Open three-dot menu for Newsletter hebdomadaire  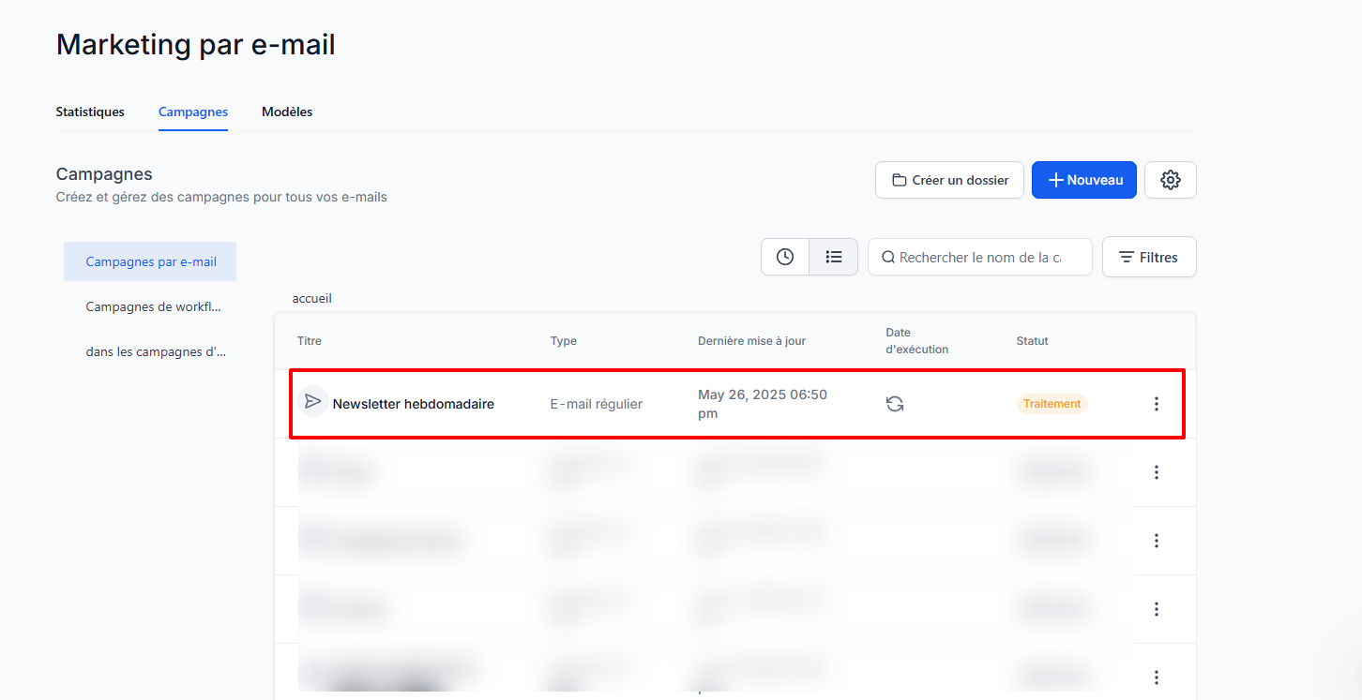(x=1156, y=404)
